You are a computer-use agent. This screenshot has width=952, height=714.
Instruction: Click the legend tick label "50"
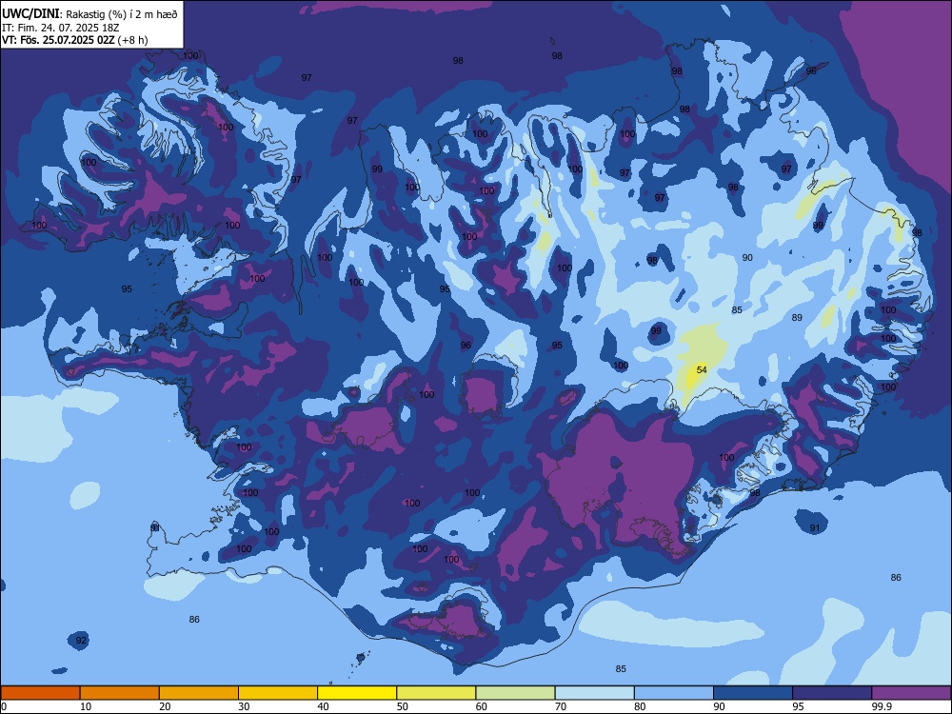tap(403, 706)
